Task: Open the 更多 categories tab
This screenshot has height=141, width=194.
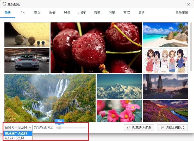Action: 141,13
